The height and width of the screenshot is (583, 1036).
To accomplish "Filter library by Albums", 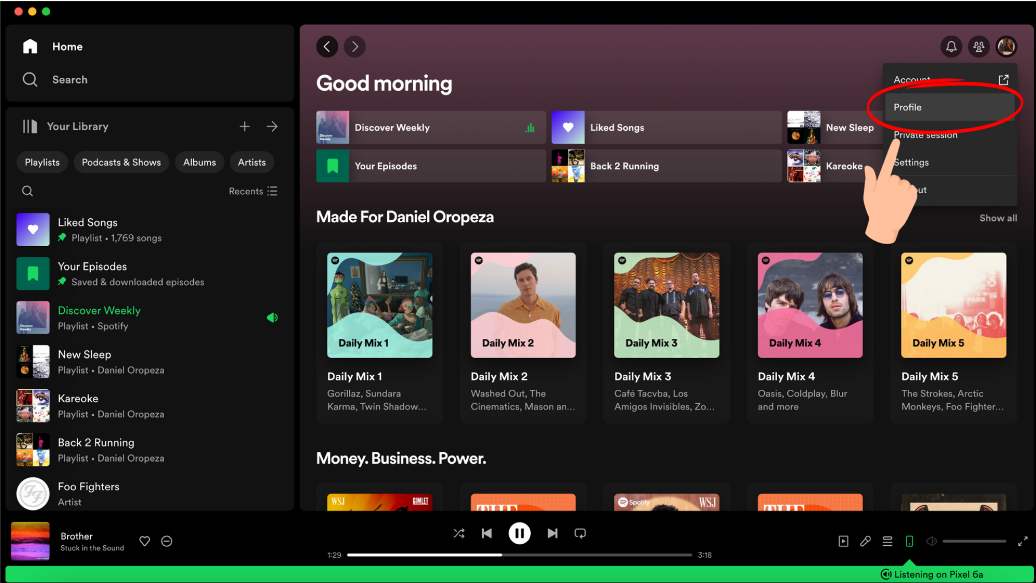I will point(199,162).
